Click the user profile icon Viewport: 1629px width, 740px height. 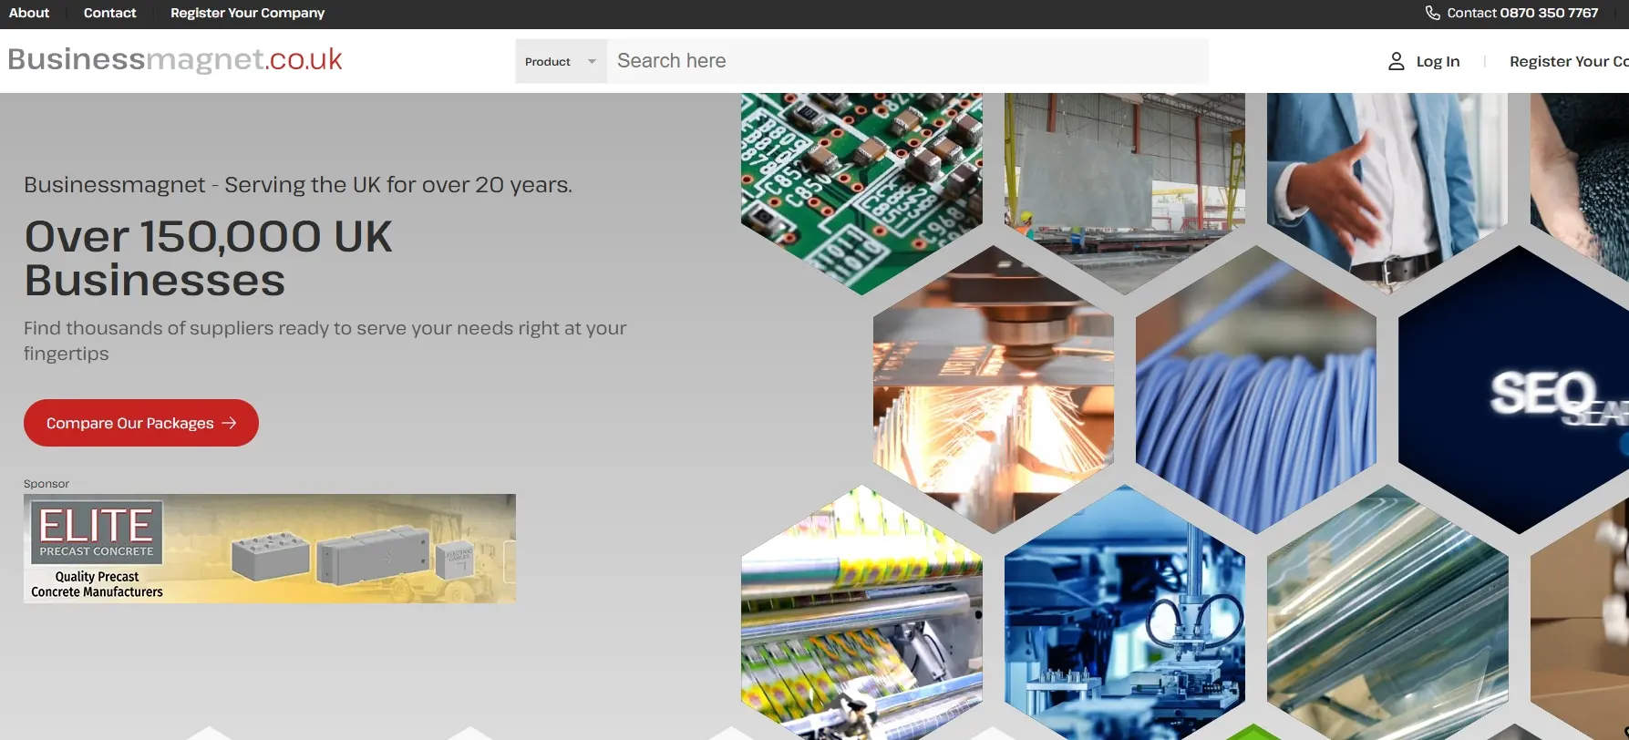click(x=1396, y=61)
